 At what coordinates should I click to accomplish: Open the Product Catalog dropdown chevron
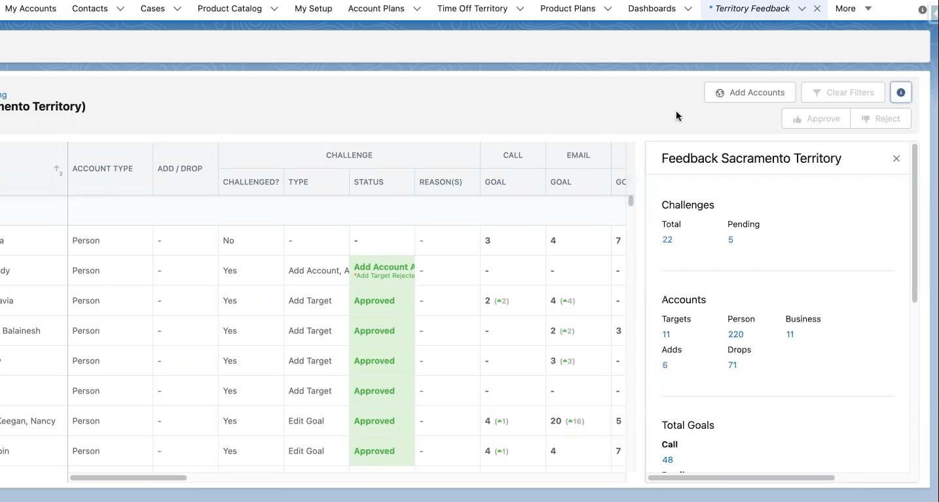click(x=274, y=9)
